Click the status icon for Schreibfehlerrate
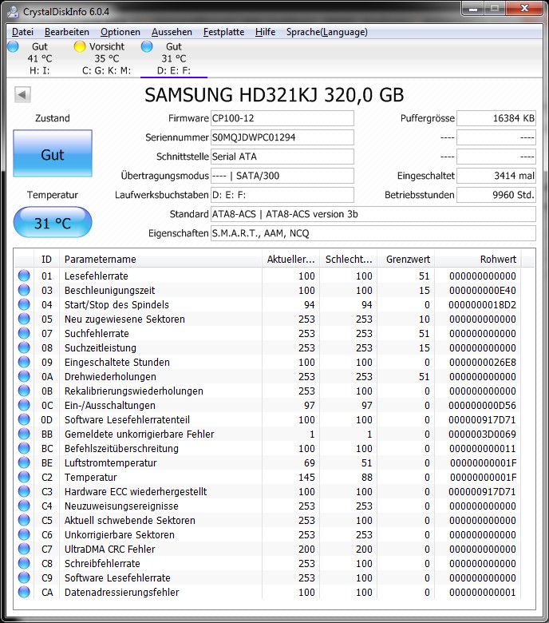 (x=24, y=563)
